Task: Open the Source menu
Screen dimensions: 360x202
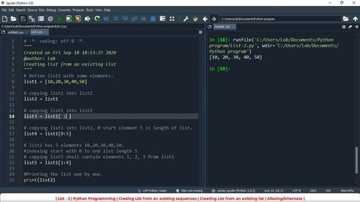Action: coord(32,10)
